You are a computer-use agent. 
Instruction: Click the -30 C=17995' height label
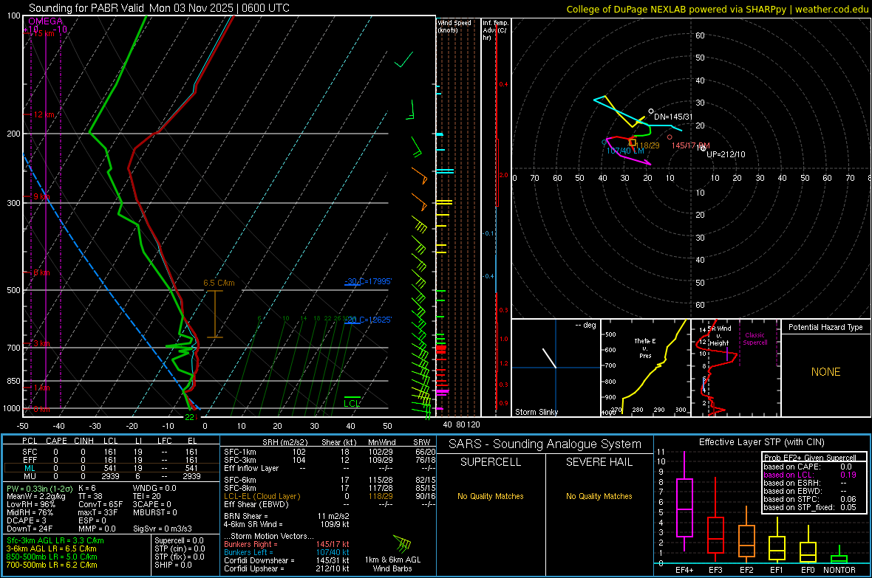click(x=368, y=281)
